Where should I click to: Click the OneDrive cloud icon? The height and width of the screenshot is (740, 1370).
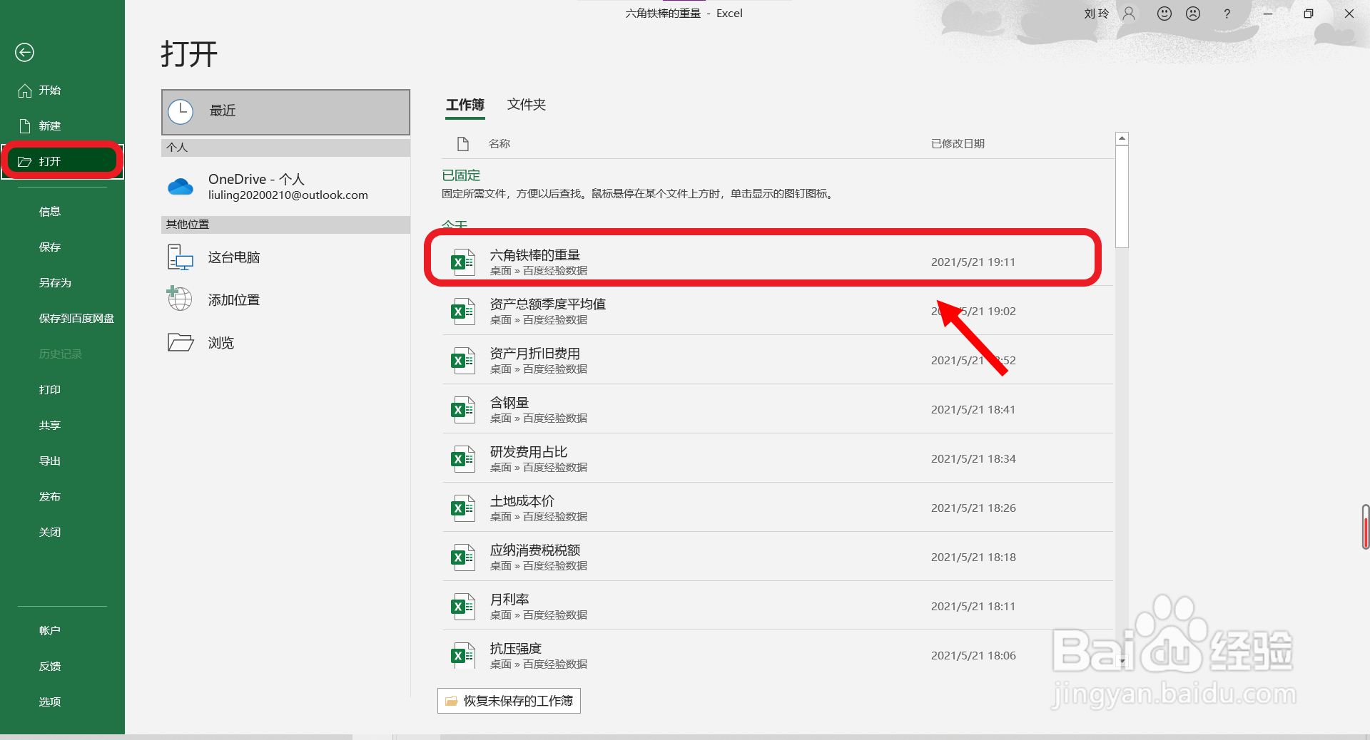pyautogui.click(x=181, y=187)
